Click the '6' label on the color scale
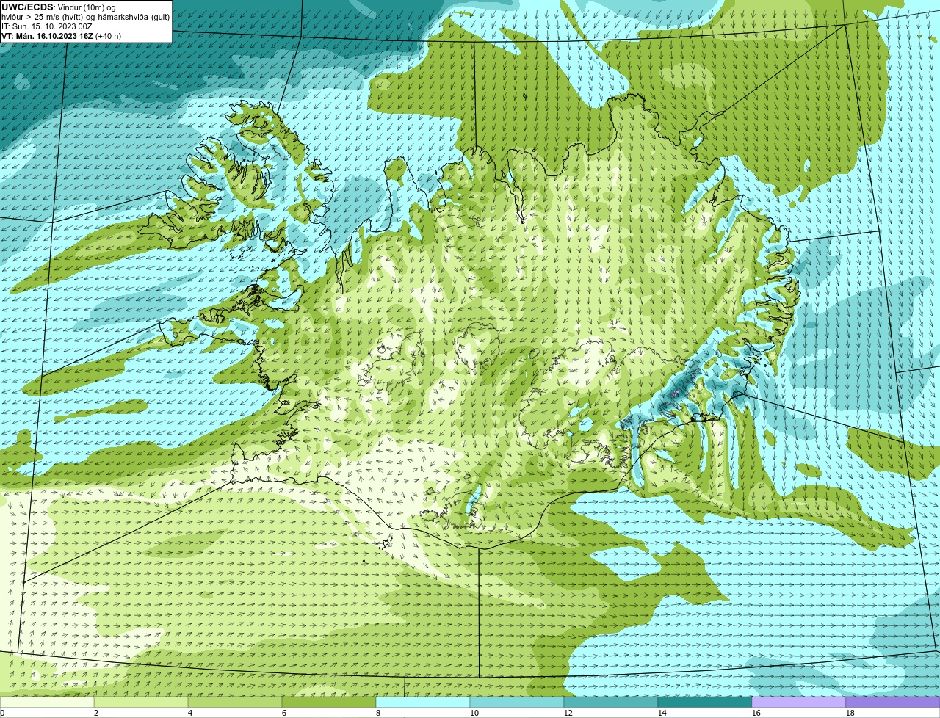The image size is (940, 718). 284,713
